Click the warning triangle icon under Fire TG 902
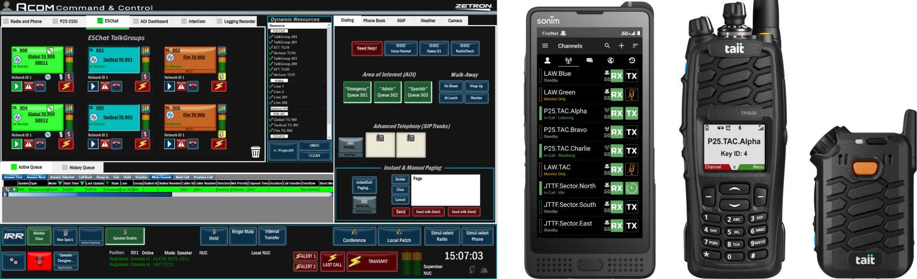 tap(180, 86)
